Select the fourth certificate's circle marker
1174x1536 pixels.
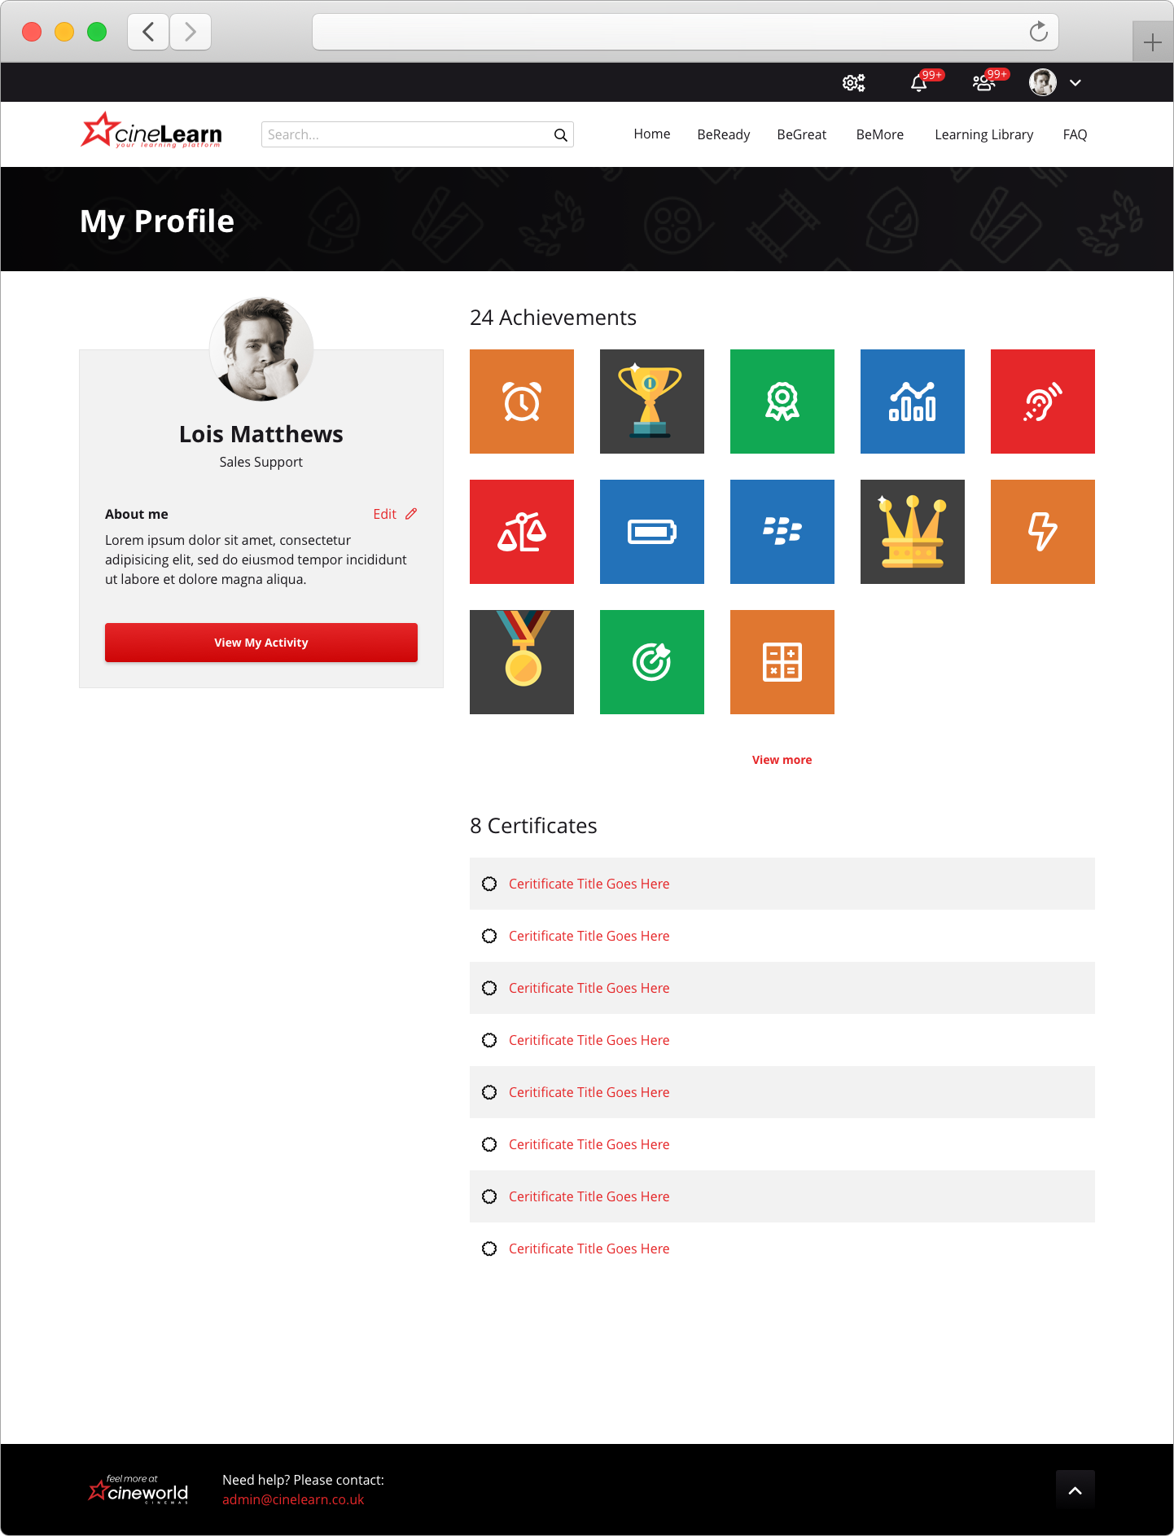tap(489, 1040)
